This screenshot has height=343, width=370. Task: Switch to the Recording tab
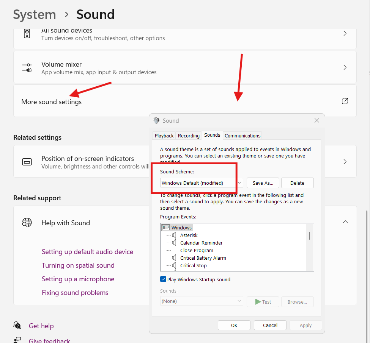click(189, 136)
